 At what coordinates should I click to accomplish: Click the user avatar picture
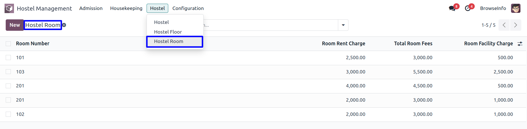[516, 8]
